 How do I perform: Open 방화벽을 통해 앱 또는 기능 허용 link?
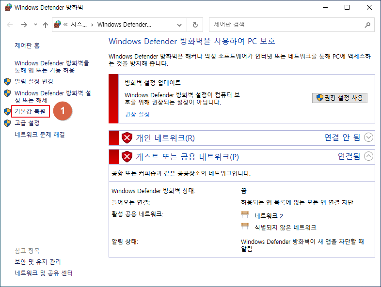pos(52,67)
